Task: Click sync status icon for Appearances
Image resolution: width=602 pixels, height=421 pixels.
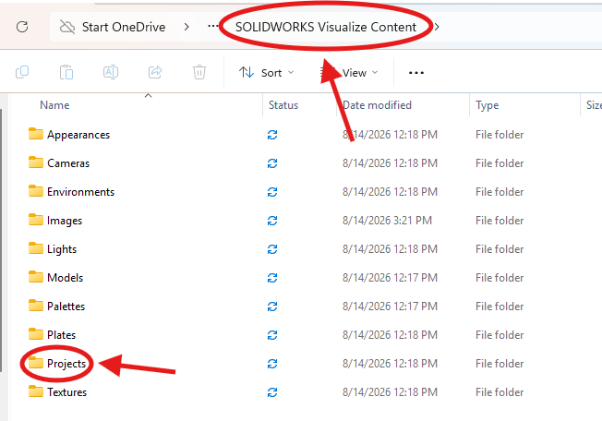Action: 272,135
